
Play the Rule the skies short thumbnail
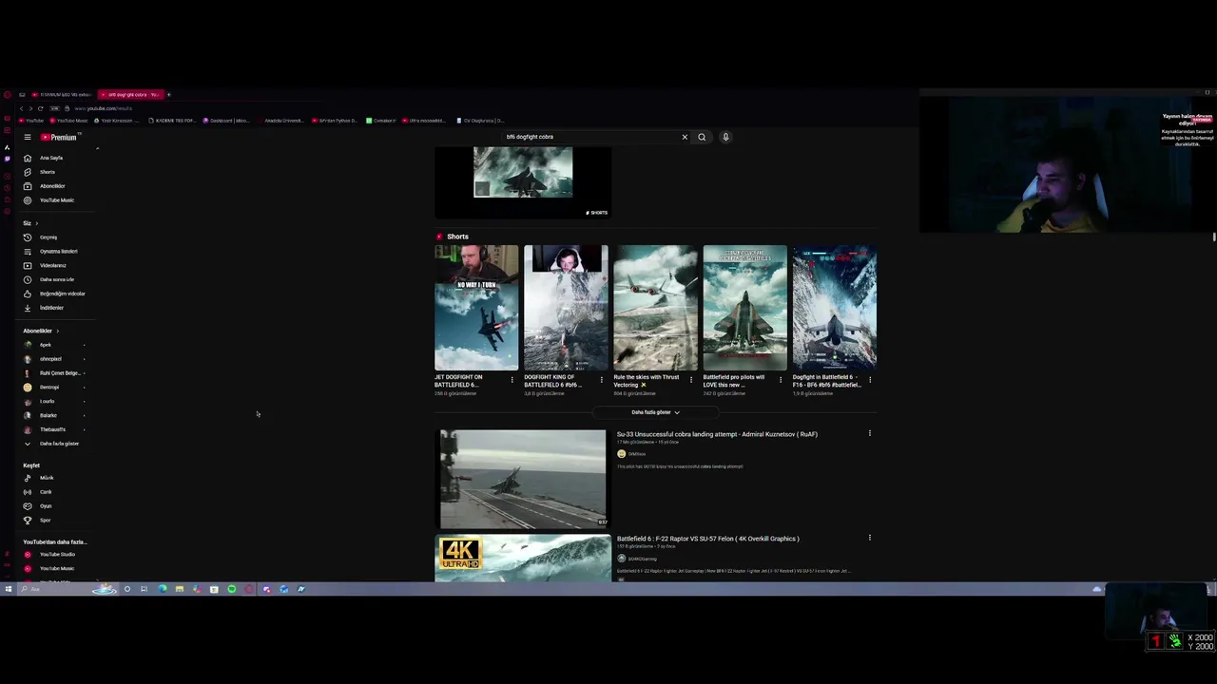pos(655,308)
